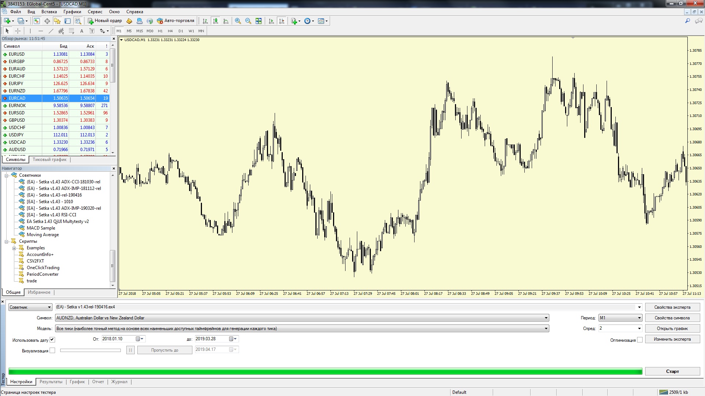Select the equidistant channel tool
This screenshot has width=705, height=396.
[x=61, y=31]
